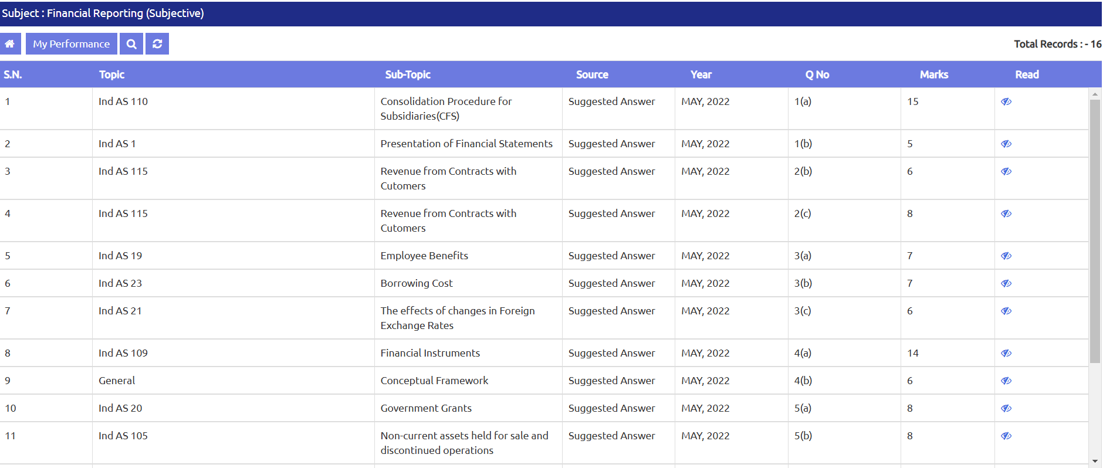Open read icon for question 2(c)
1103x468 pixels.
1006,213
